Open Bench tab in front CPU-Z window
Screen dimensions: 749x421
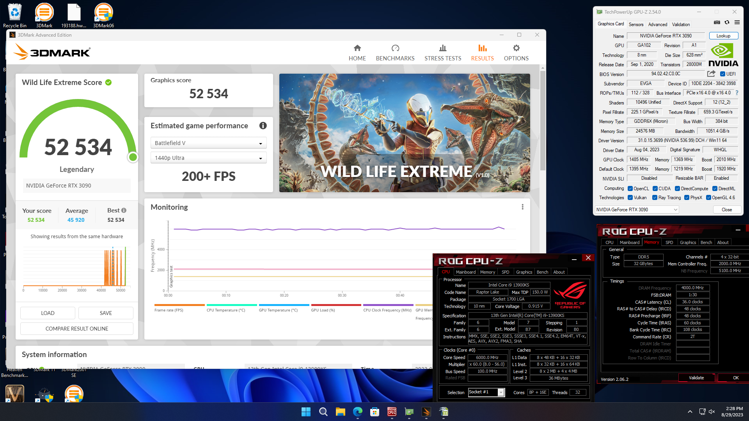[542, 272]
